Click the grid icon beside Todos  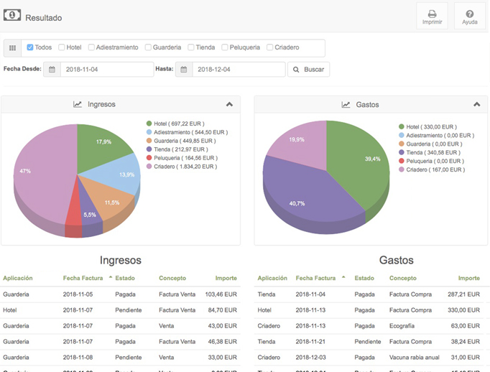(x=12, y=48)
